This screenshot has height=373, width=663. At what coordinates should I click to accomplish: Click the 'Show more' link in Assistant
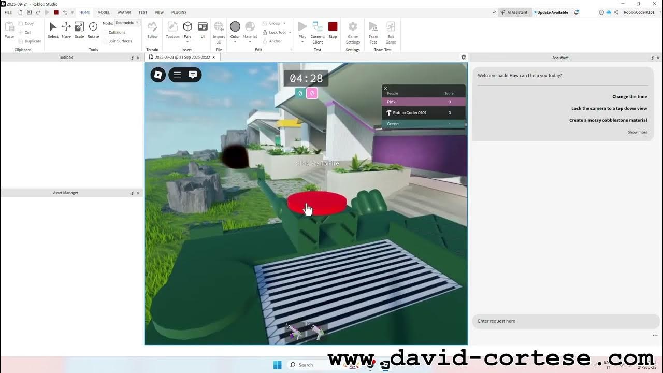click(x=638, y=132)
